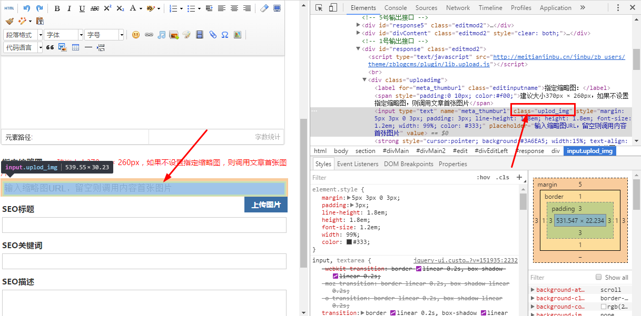The image size is (641, 316).
Task: Open the font color dropdown arrow
Action: click(141, 8)
